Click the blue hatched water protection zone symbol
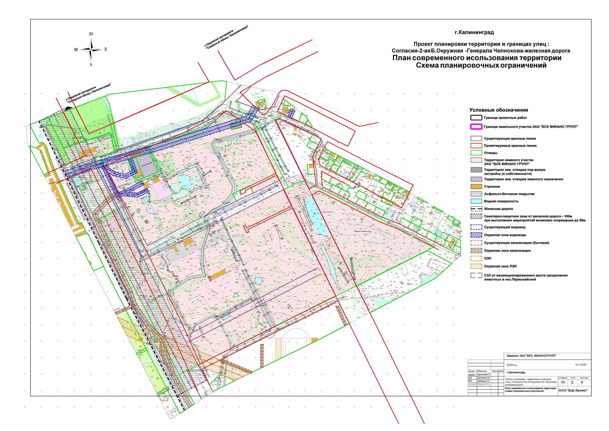The height and width of the screenshot is (431, 609). pyautogui.click(x=476, y=235)
